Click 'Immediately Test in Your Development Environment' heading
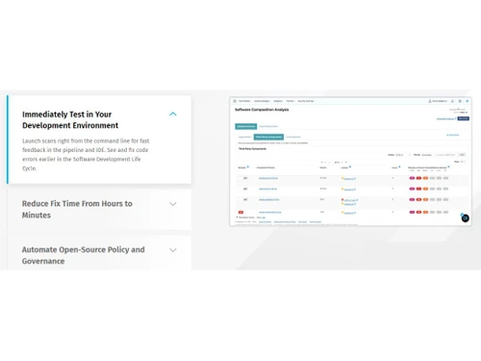 click(70, 119)
